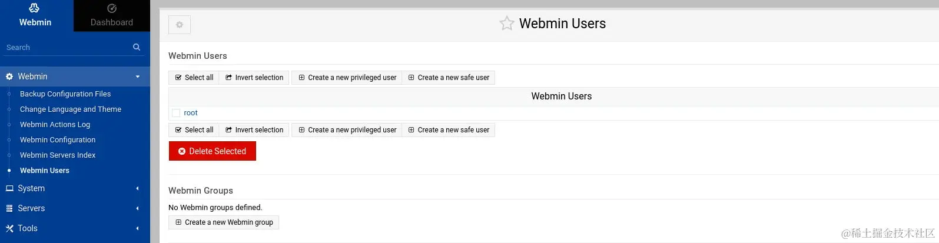The width and height of the screenshot is (939, 243).
Task: Open Backup Configuration Files menu entry
Action: [x=65, y=94]
